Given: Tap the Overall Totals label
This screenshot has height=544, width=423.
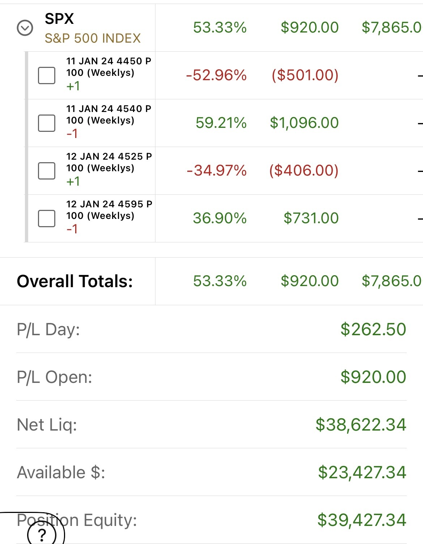Looking at the screenshot, I should (75, 281).
